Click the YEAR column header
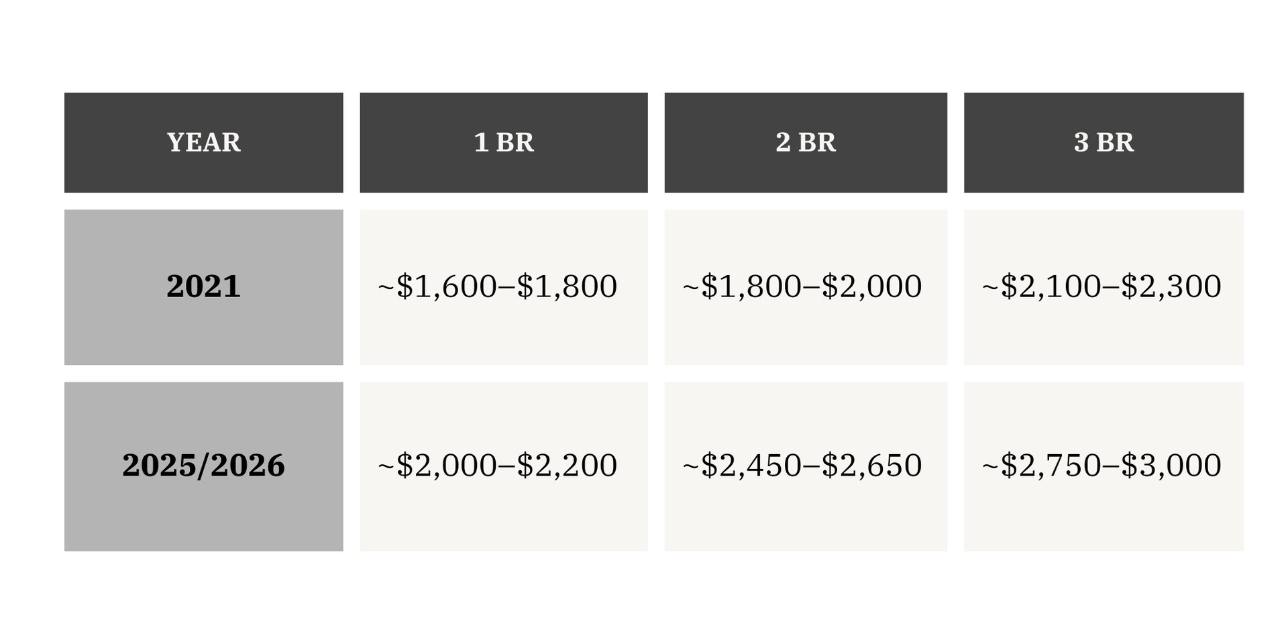The height and width of the screenshot is (644, 1288). click(203, 142)
